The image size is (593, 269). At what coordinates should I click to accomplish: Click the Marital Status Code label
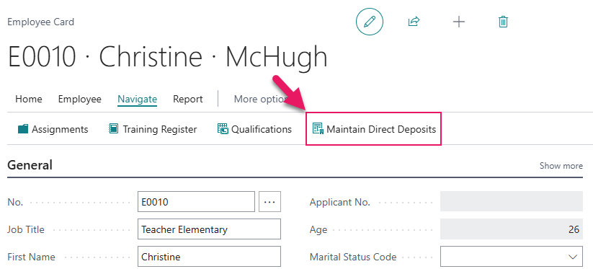[x=353, y=257]
